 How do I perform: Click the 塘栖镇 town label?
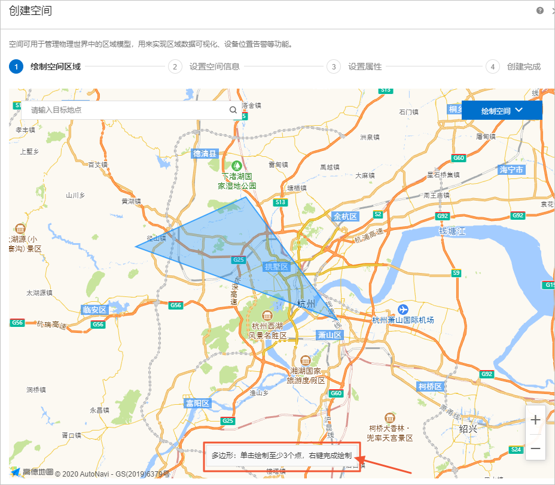297,188
